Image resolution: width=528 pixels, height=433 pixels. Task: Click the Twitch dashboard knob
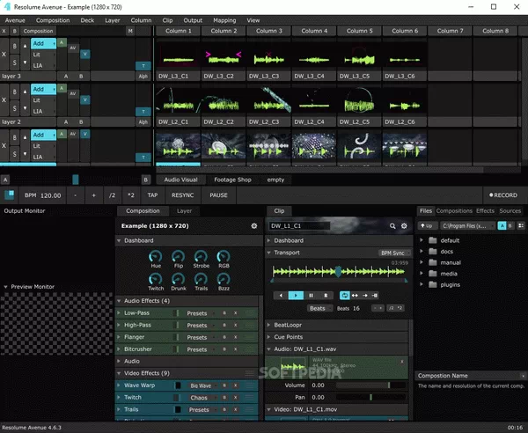click(156, 279)
